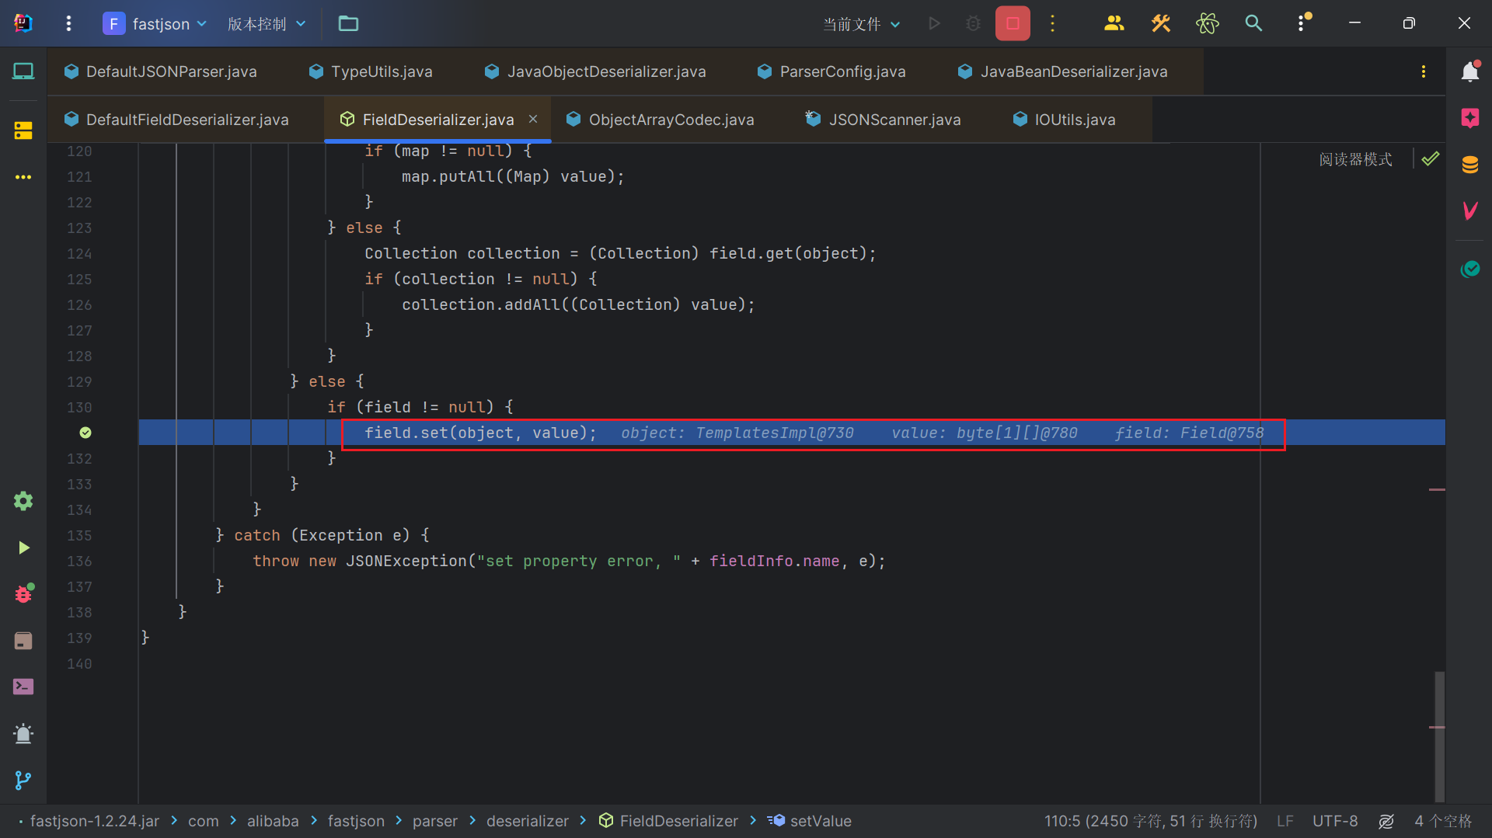Open the 版本控制 version control dropdown
Image resolution: width=1492 pixels, height=838 pixels.
click(267, 23)
